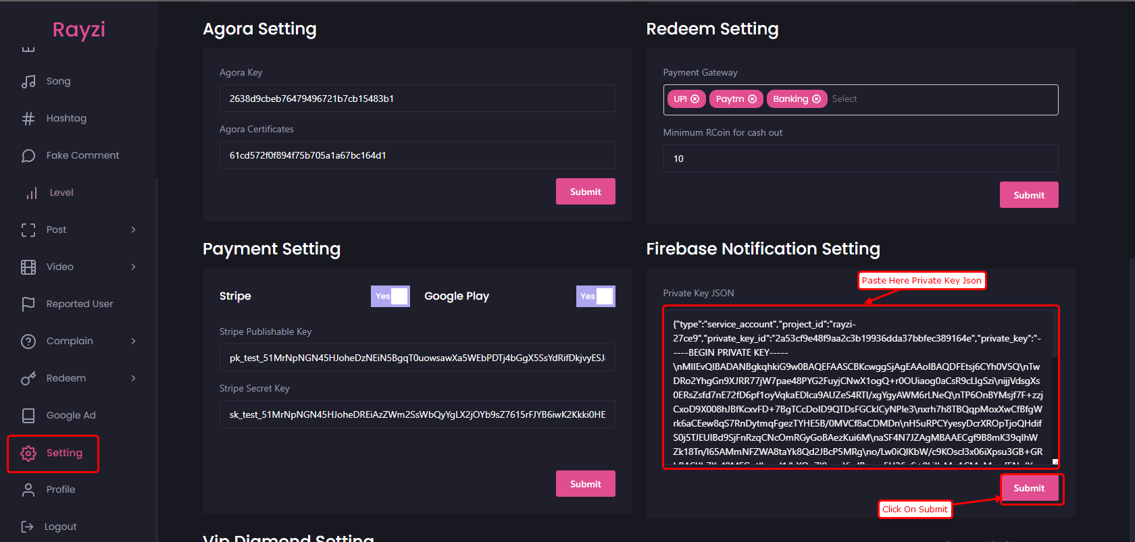The height and width of the screenshot is (542, 1135).
Task: Expand the Complain submenu chevron
Action: pos(133,341)
